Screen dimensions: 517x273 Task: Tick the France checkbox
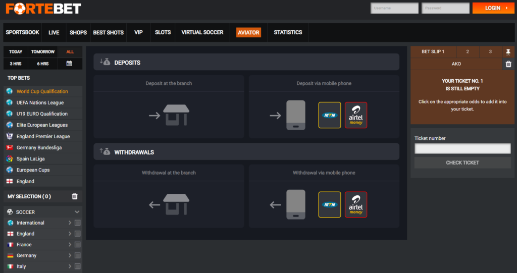pyautogui.click(x=77, y=245)
